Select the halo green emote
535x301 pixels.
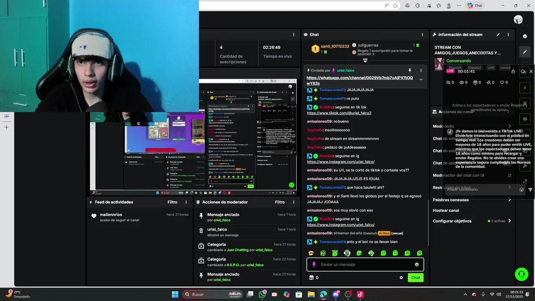[x=335, y=253]
